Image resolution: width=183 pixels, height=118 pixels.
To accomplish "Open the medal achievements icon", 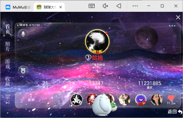I will tap(23, 71).
